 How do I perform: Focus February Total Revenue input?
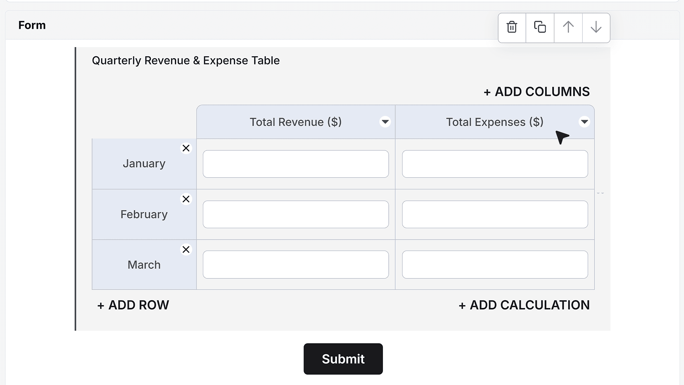[296, 214]
